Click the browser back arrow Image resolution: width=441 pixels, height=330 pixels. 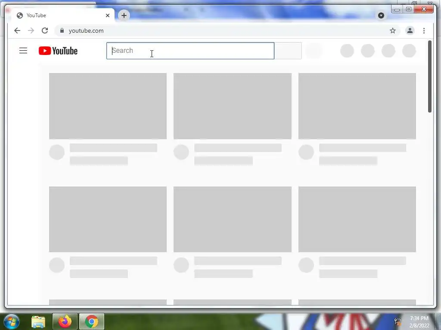[17, 31]
